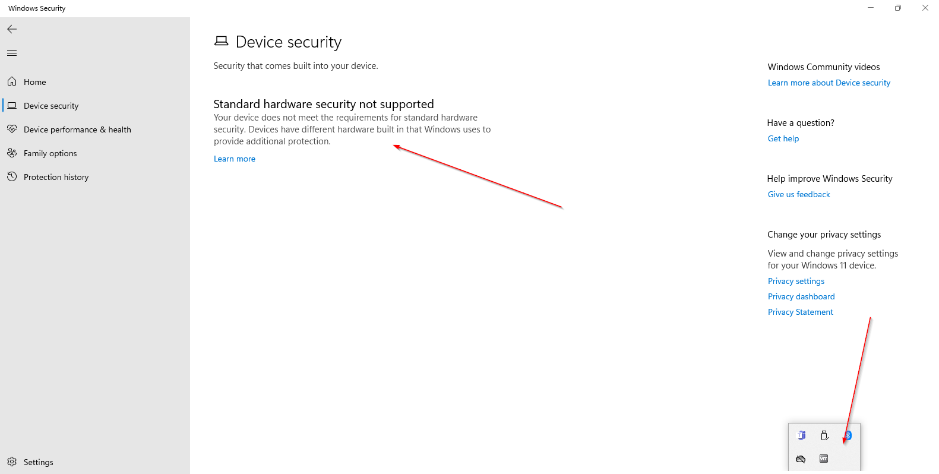The height and width of the screenshot is (474, 939).
Task: Open Family options section
Action: click(50, 153)
